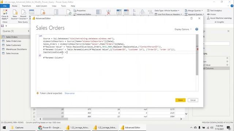
Task: Open the View ribbon tab
Action: (x=54, y=6)
